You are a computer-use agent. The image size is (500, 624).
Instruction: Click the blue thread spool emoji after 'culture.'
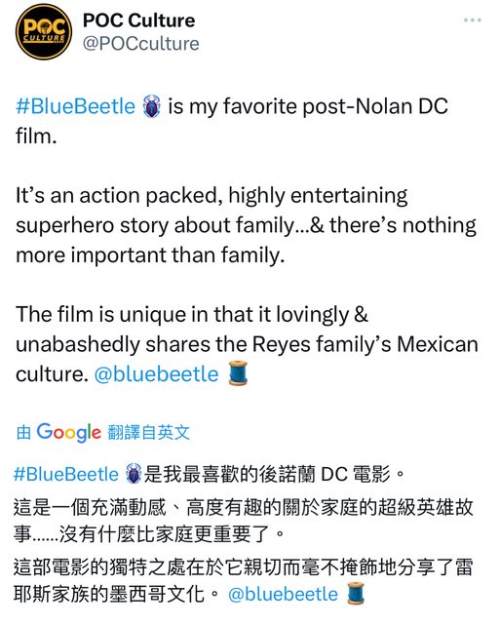click(x=238, y=372)
